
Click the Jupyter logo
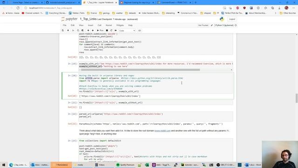pos(69,19)
